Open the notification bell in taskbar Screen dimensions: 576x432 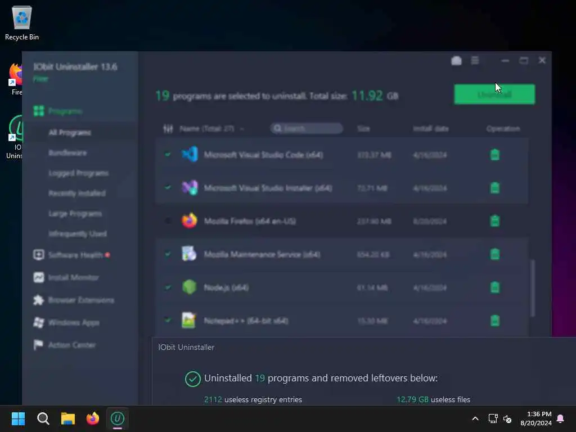pyautogui.click(x=561, y=418)
